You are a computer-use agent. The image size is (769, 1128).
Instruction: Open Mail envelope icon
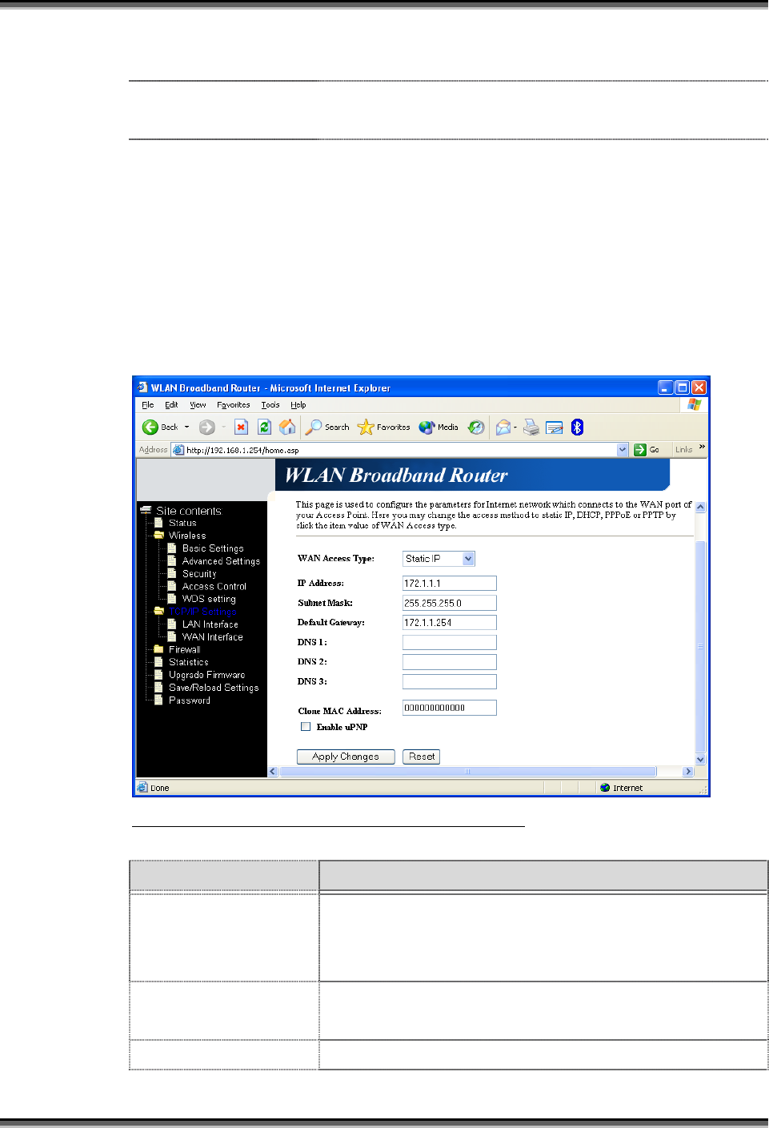click(x=503, y=428)
